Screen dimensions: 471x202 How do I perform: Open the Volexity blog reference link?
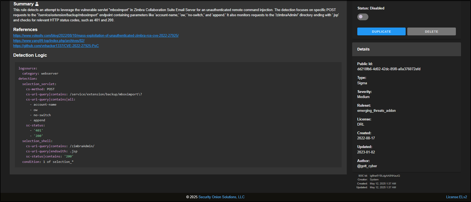tap(96, 36)
